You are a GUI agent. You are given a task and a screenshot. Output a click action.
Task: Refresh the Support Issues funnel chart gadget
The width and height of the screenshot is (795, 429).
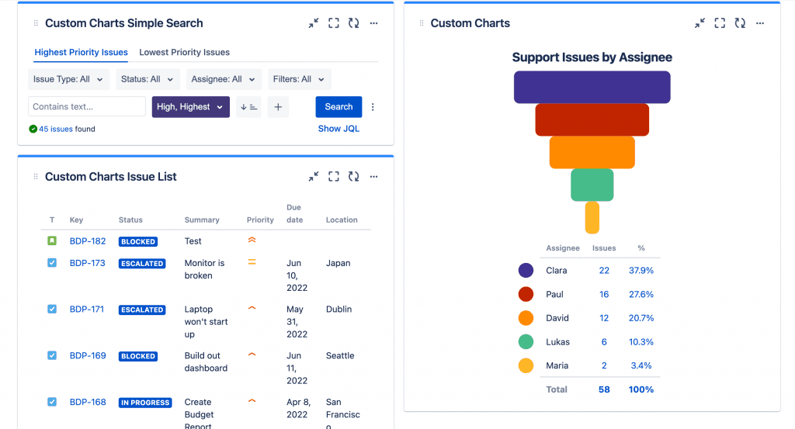click(x=740, y=23)
